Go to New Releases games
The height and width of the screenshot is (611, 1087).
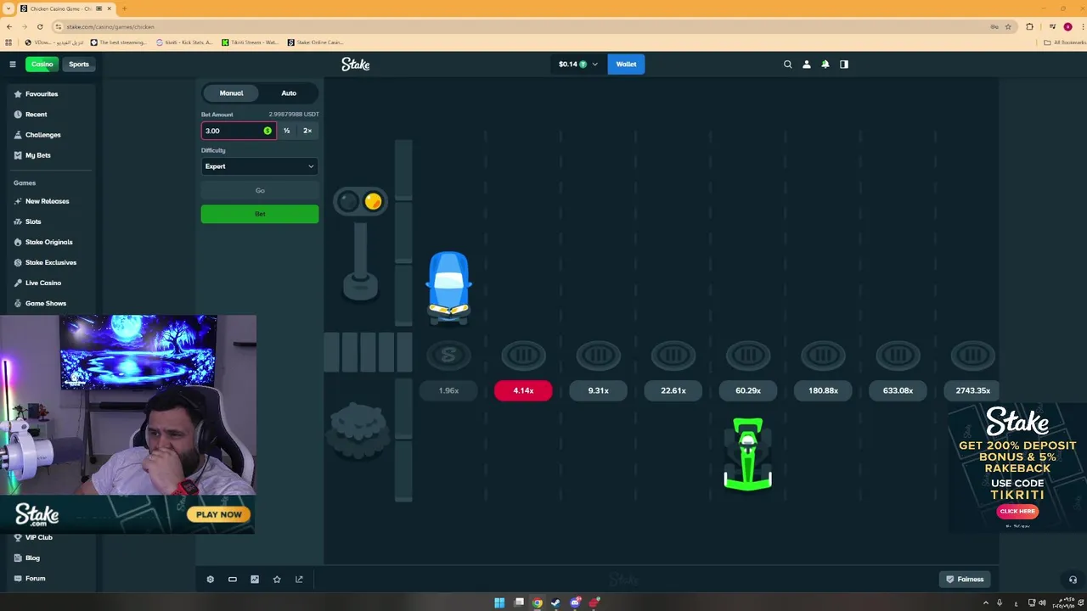48,201
